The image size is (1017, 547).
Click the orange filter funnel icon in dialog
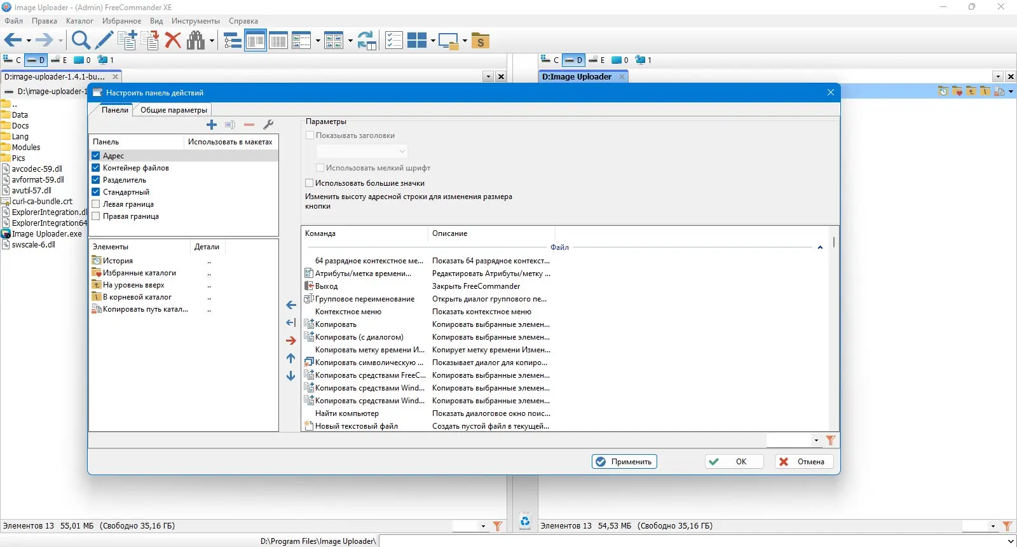(x=830, y=440)
